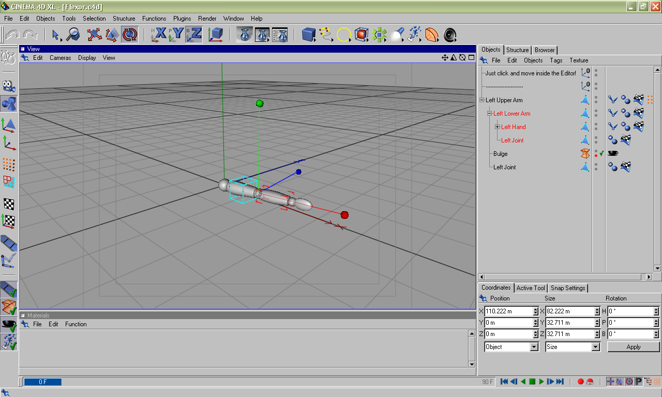The height and width of the screenshot is (397, 662).
Task: Toggle Left Upper Arm visibility dots
Action: pos(596,100)
